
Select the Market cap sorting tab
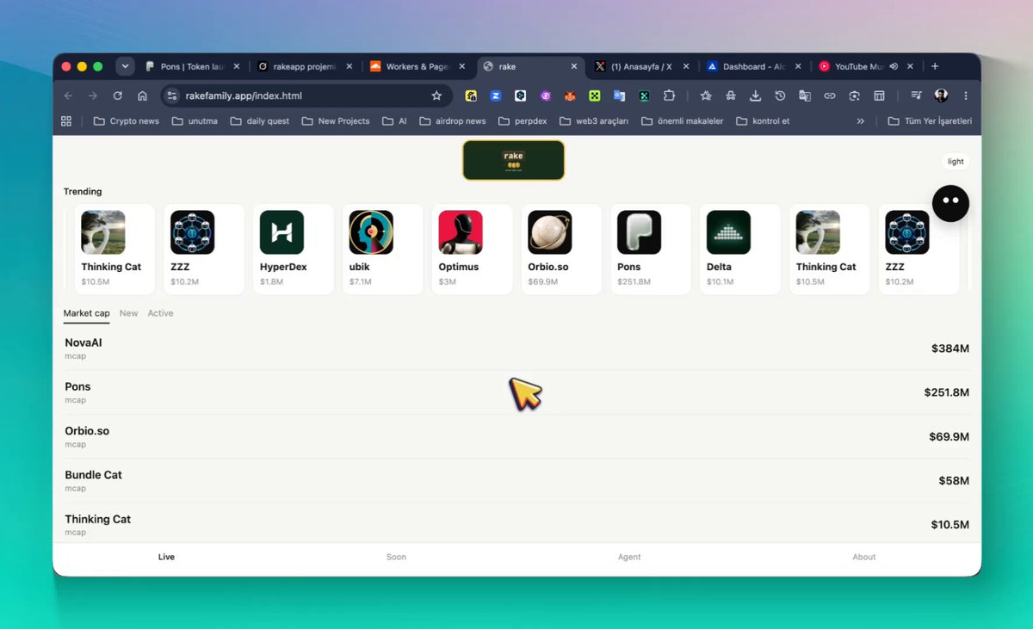click(87, 313)
